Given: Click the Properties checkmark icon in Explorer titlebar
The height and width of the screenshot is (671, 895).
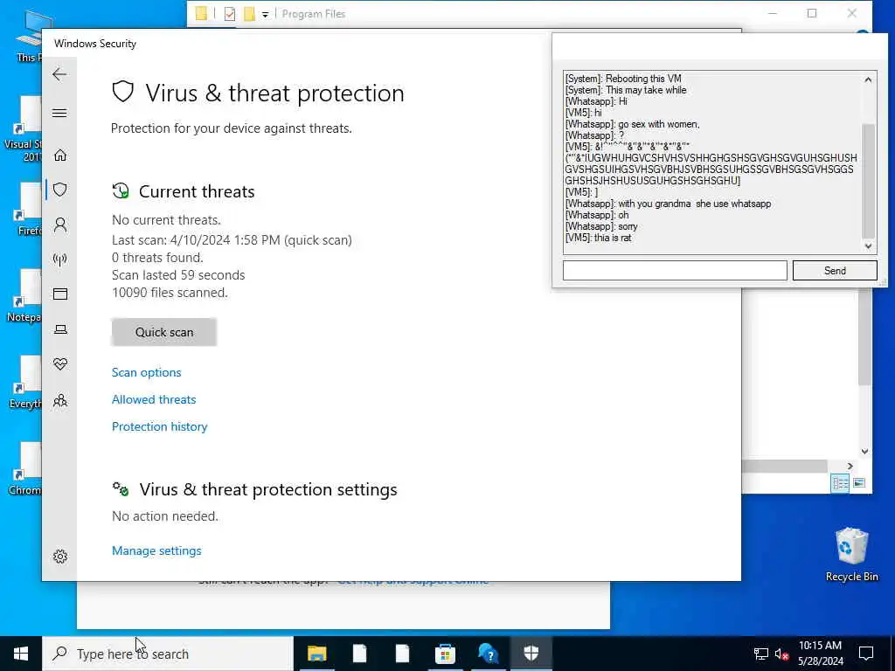Looking at the screenshot, I should tap(230, 14).
